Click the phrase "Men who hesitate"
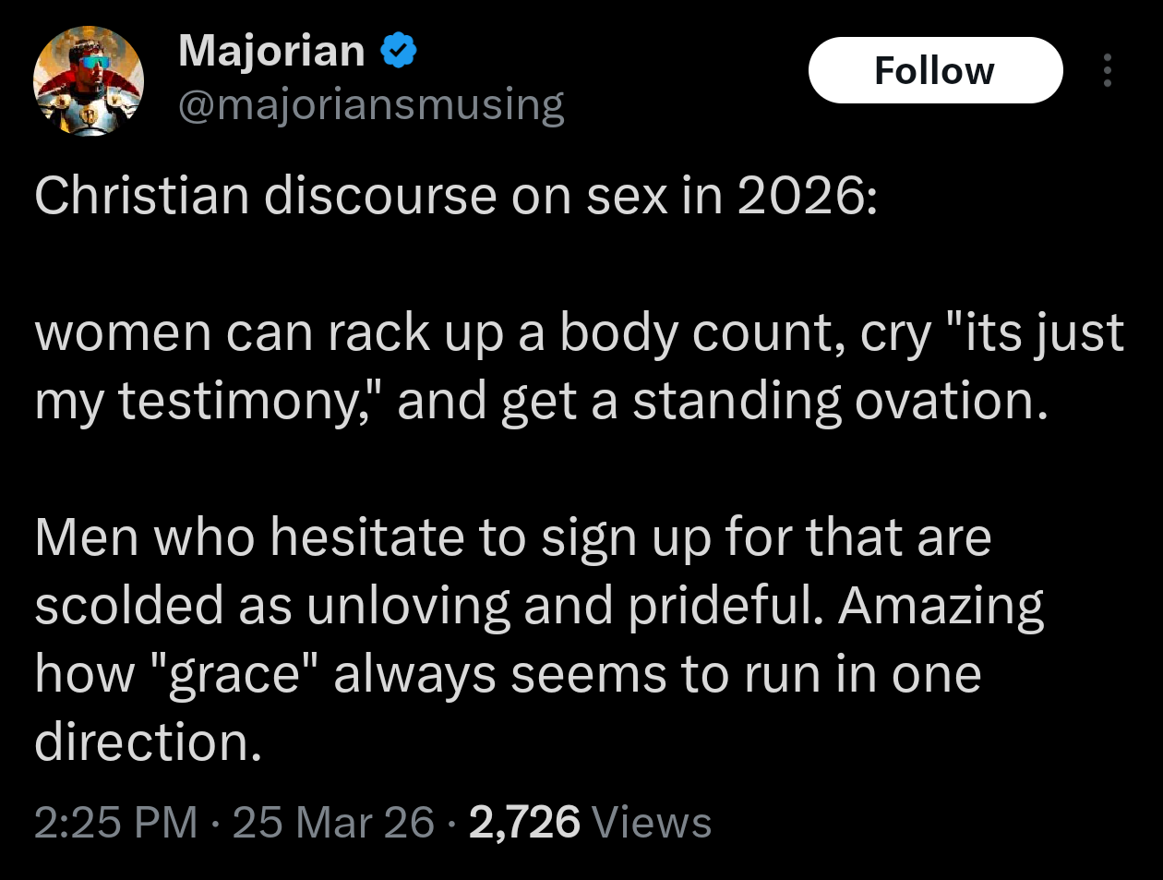The width and height of the screenshot is (1163, 880). pos(249,537)
